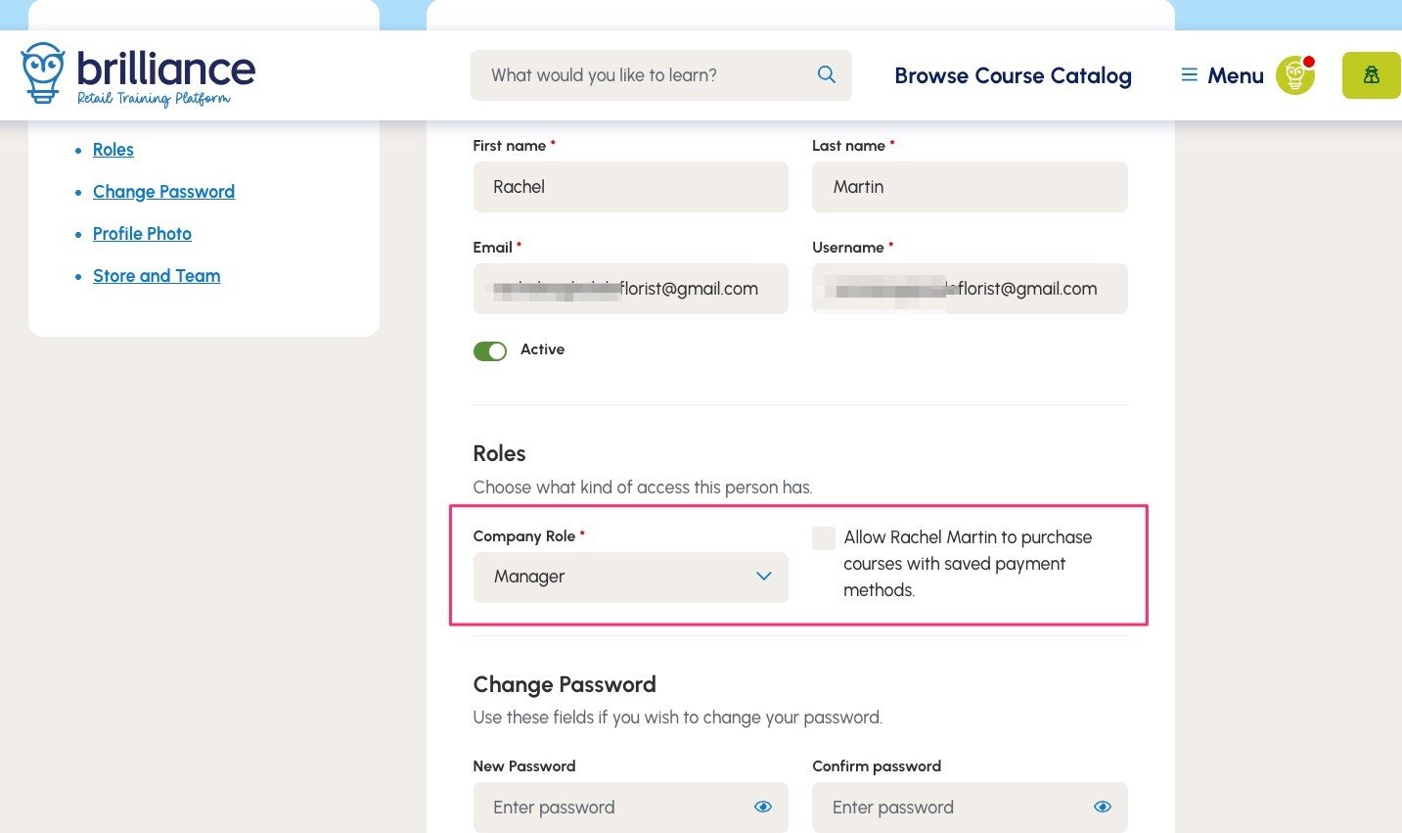1402x833 pixels.
Task: Open the Profile Photo sidebar link
Action: [x=142, y=234]
